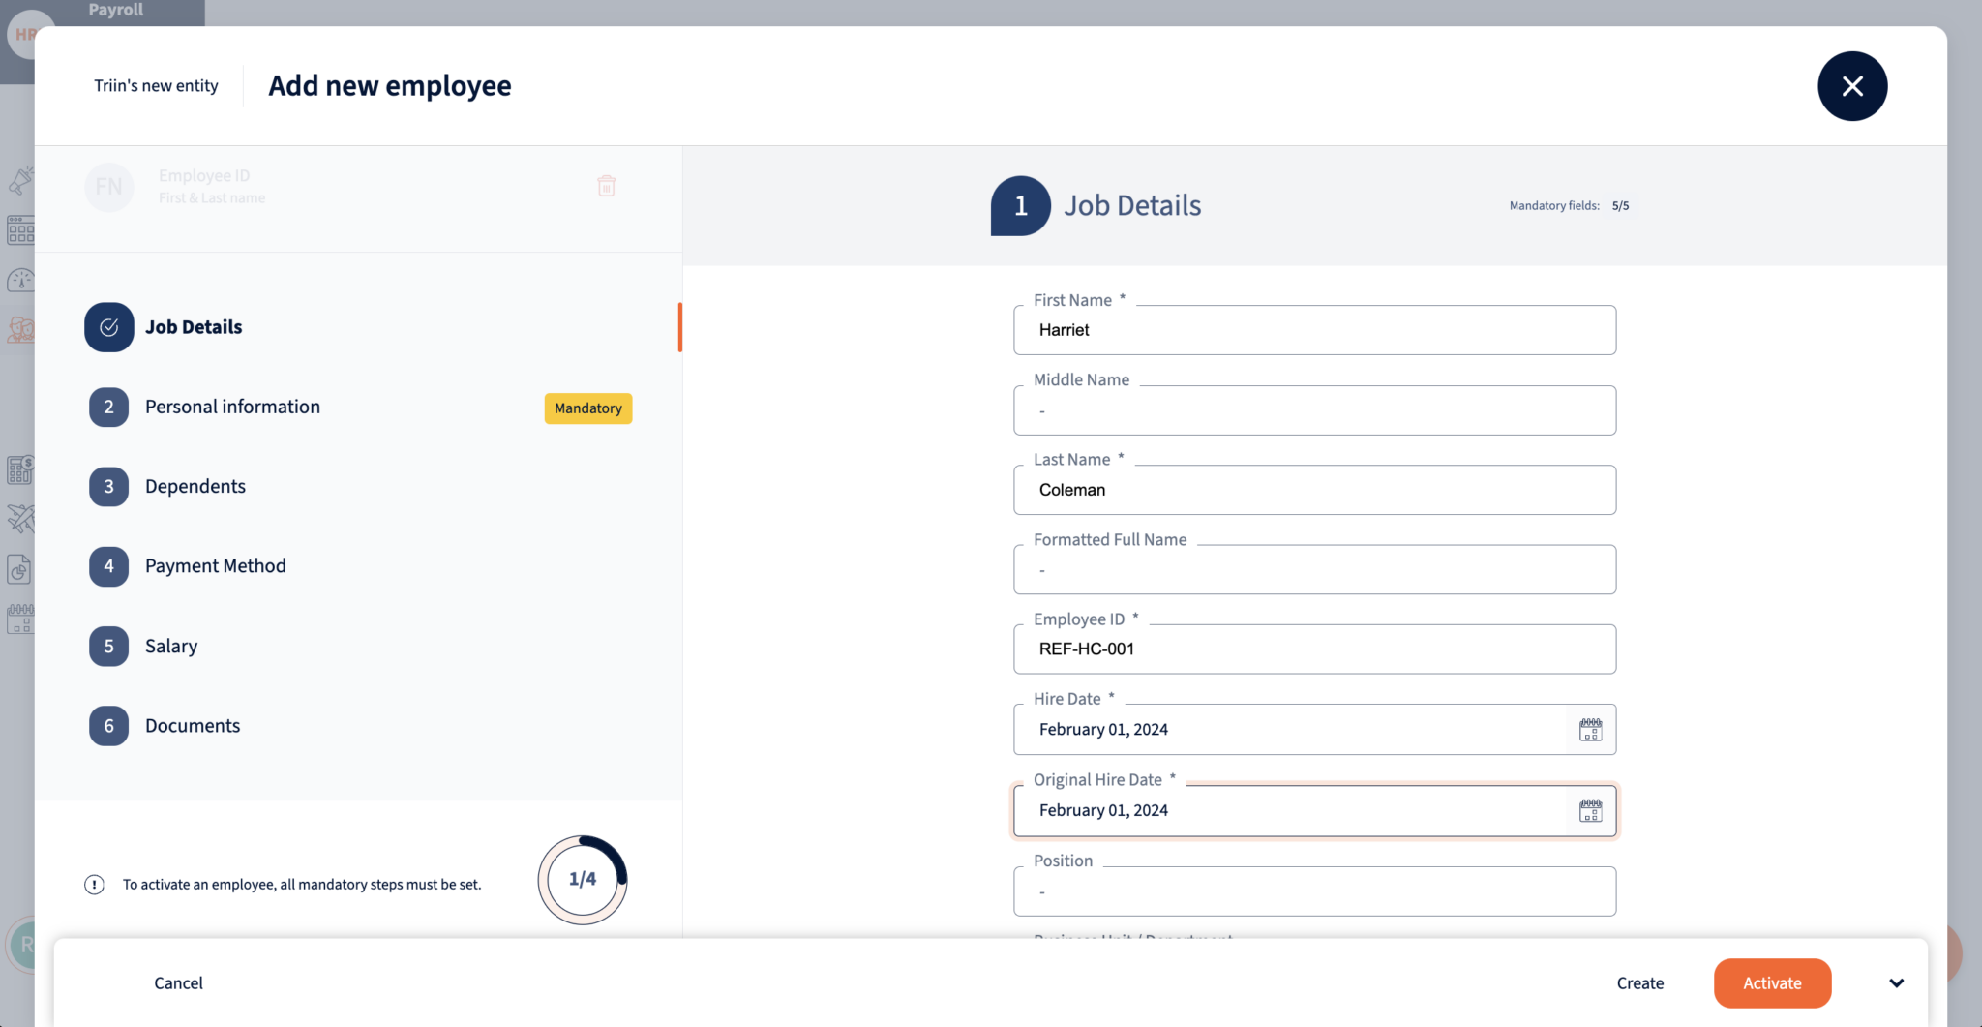The width and height of the screenshot is (1982, 1027).
Task: Click the 1/4 progress circle indicator
Action: (583, 880)
